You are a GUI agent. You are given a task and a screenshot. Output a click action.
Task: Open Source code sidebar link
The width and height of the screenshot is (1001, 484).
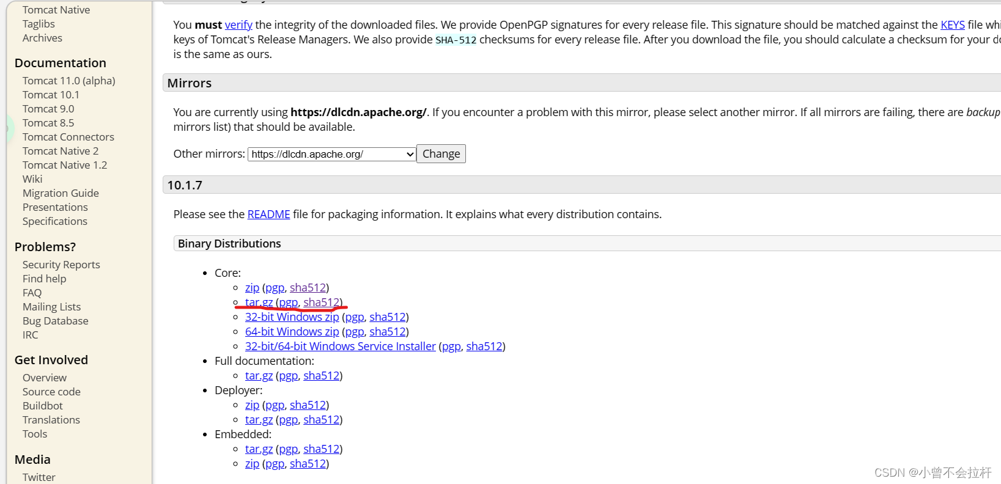[51, 392]
